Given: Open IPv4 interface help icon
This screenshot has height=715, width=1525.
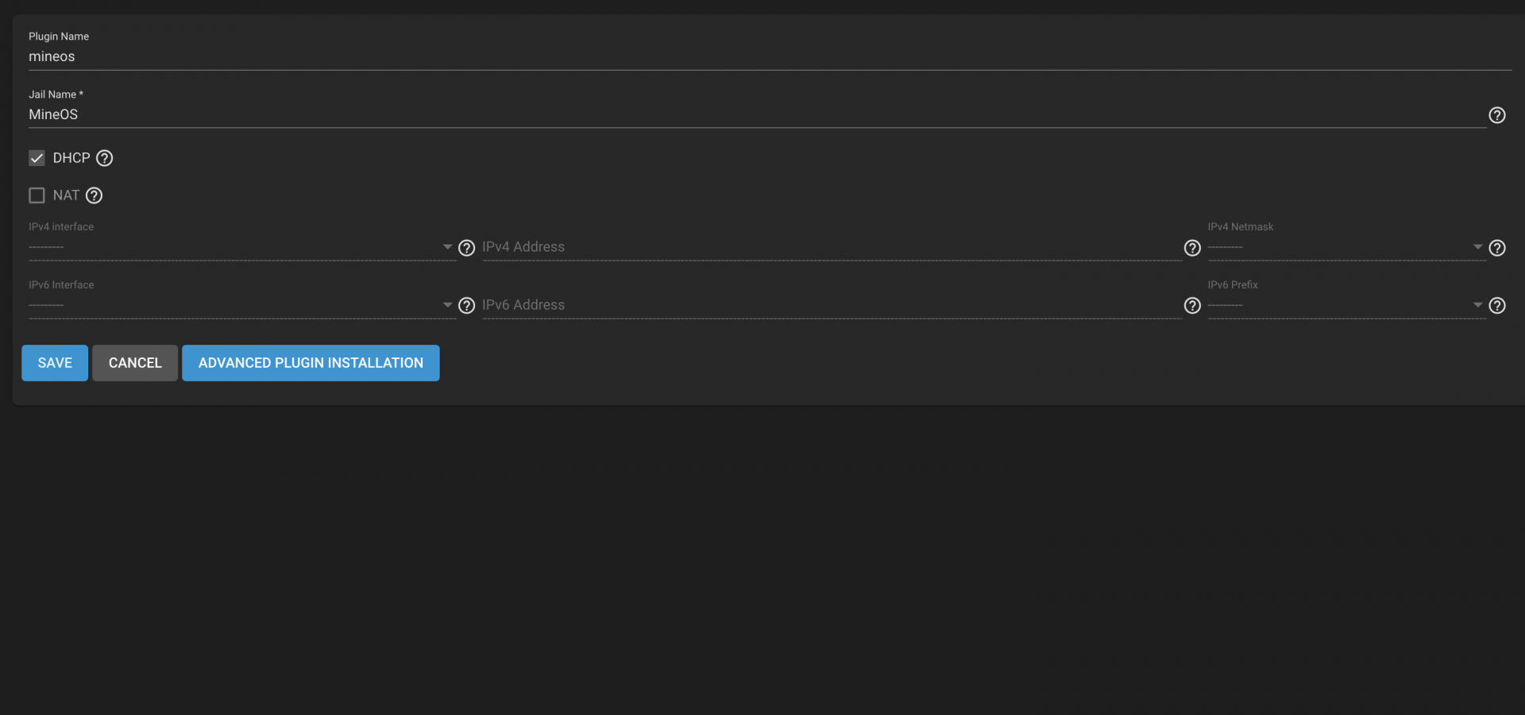Looking at the screenshot, I should tap(467, 248).
